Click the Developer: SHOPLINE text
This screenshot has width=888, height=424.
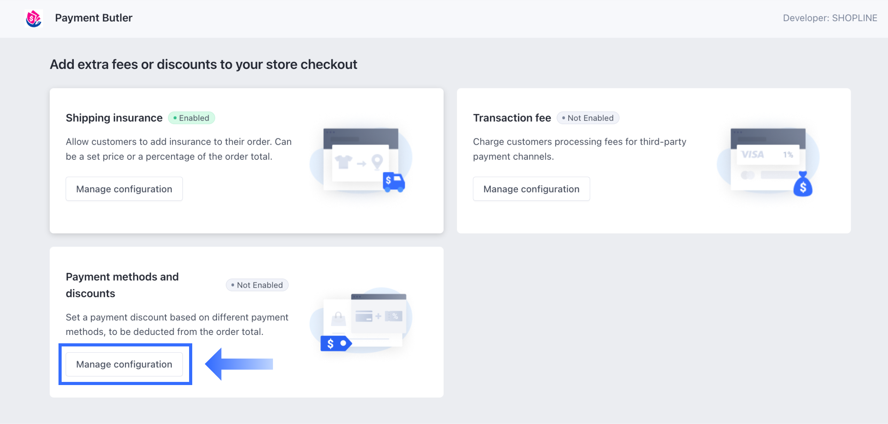(830, 18)
